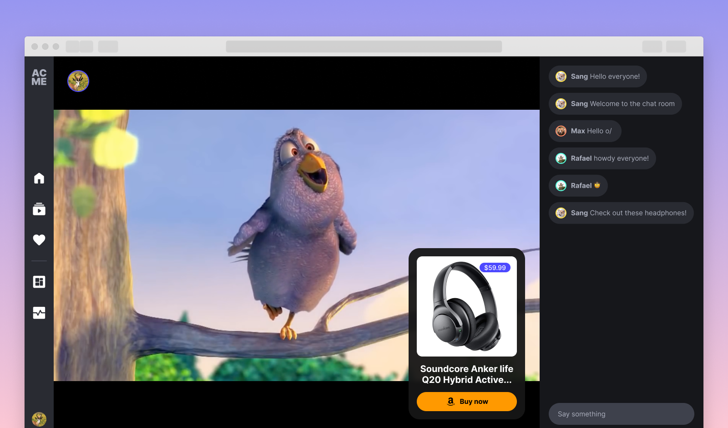
Task: Click the orange Buy now button
Action: pos(467,402)
